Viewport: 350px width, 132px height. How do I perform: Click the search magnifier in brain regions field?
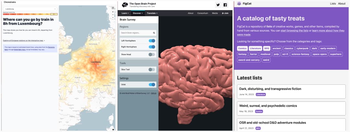tap(154, 33)
